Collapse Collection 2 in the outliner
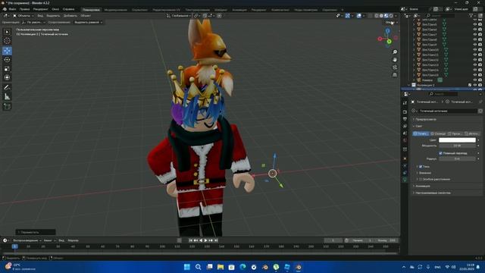The width and height of the screenshot is (485, 273). tap(409, 85)
